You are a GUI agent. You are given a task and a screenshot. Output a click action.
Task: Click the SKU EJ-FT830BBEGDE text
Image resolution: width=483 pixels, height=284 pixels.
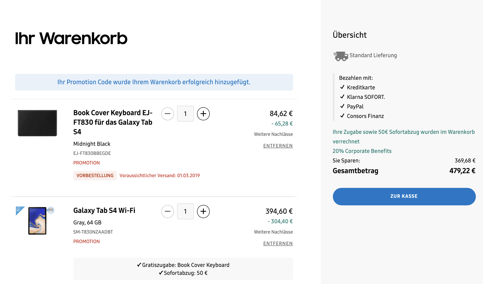92,153
